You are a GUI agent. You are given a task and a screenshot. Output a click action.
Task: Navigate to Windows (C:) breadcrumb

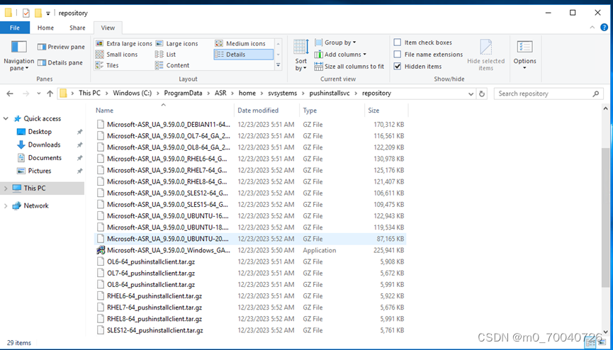[132, 94]
